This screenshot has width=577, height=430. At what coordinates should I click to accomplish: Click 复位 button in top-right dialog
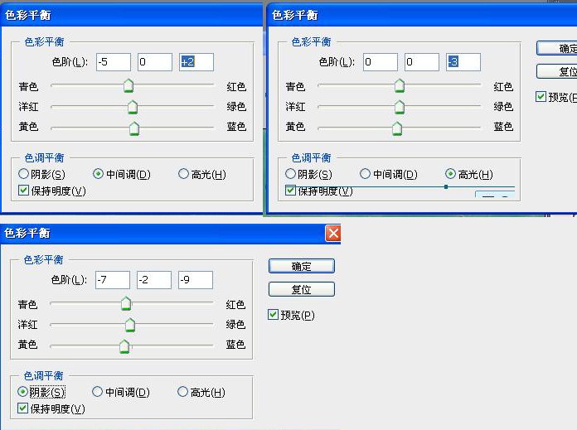pos(556,71)
